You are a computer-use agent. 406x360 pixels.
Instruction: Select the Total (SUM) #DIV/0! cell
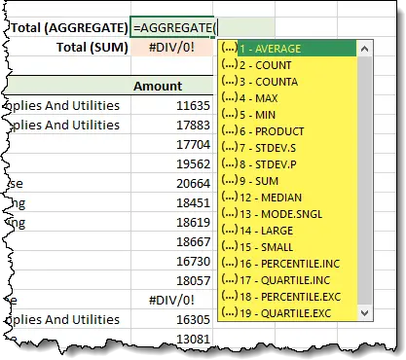click(x=172, y=48)
